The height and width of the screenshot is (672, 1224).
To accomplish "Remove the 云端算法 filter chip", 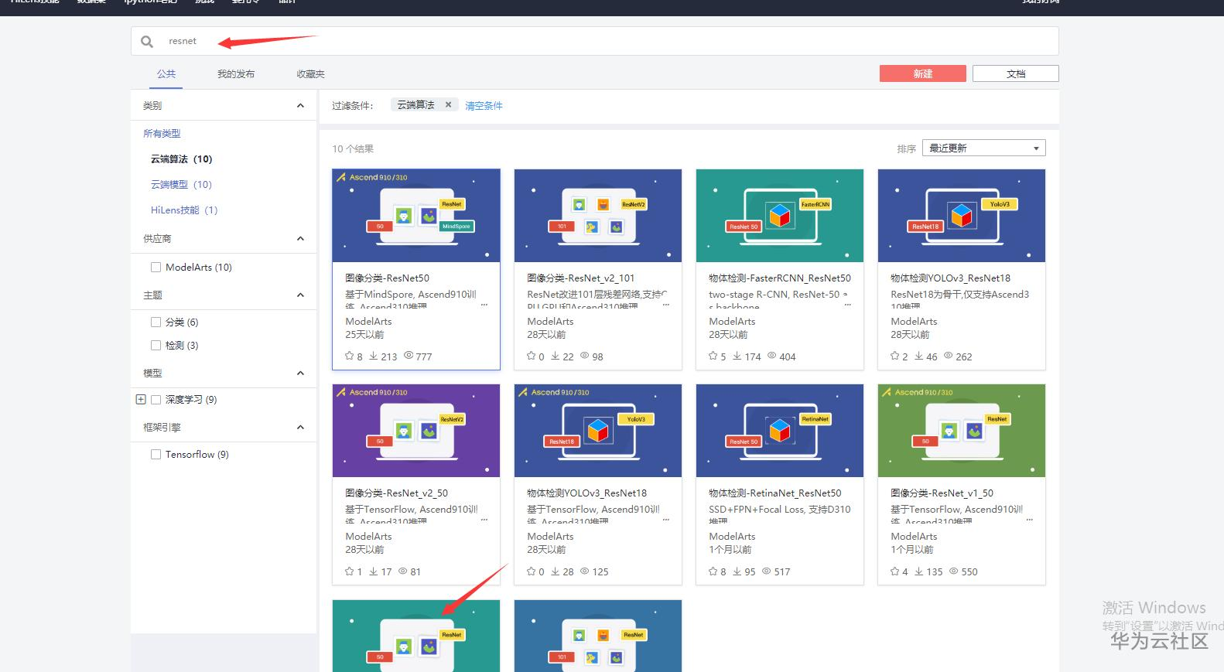I will coord(448,105).
